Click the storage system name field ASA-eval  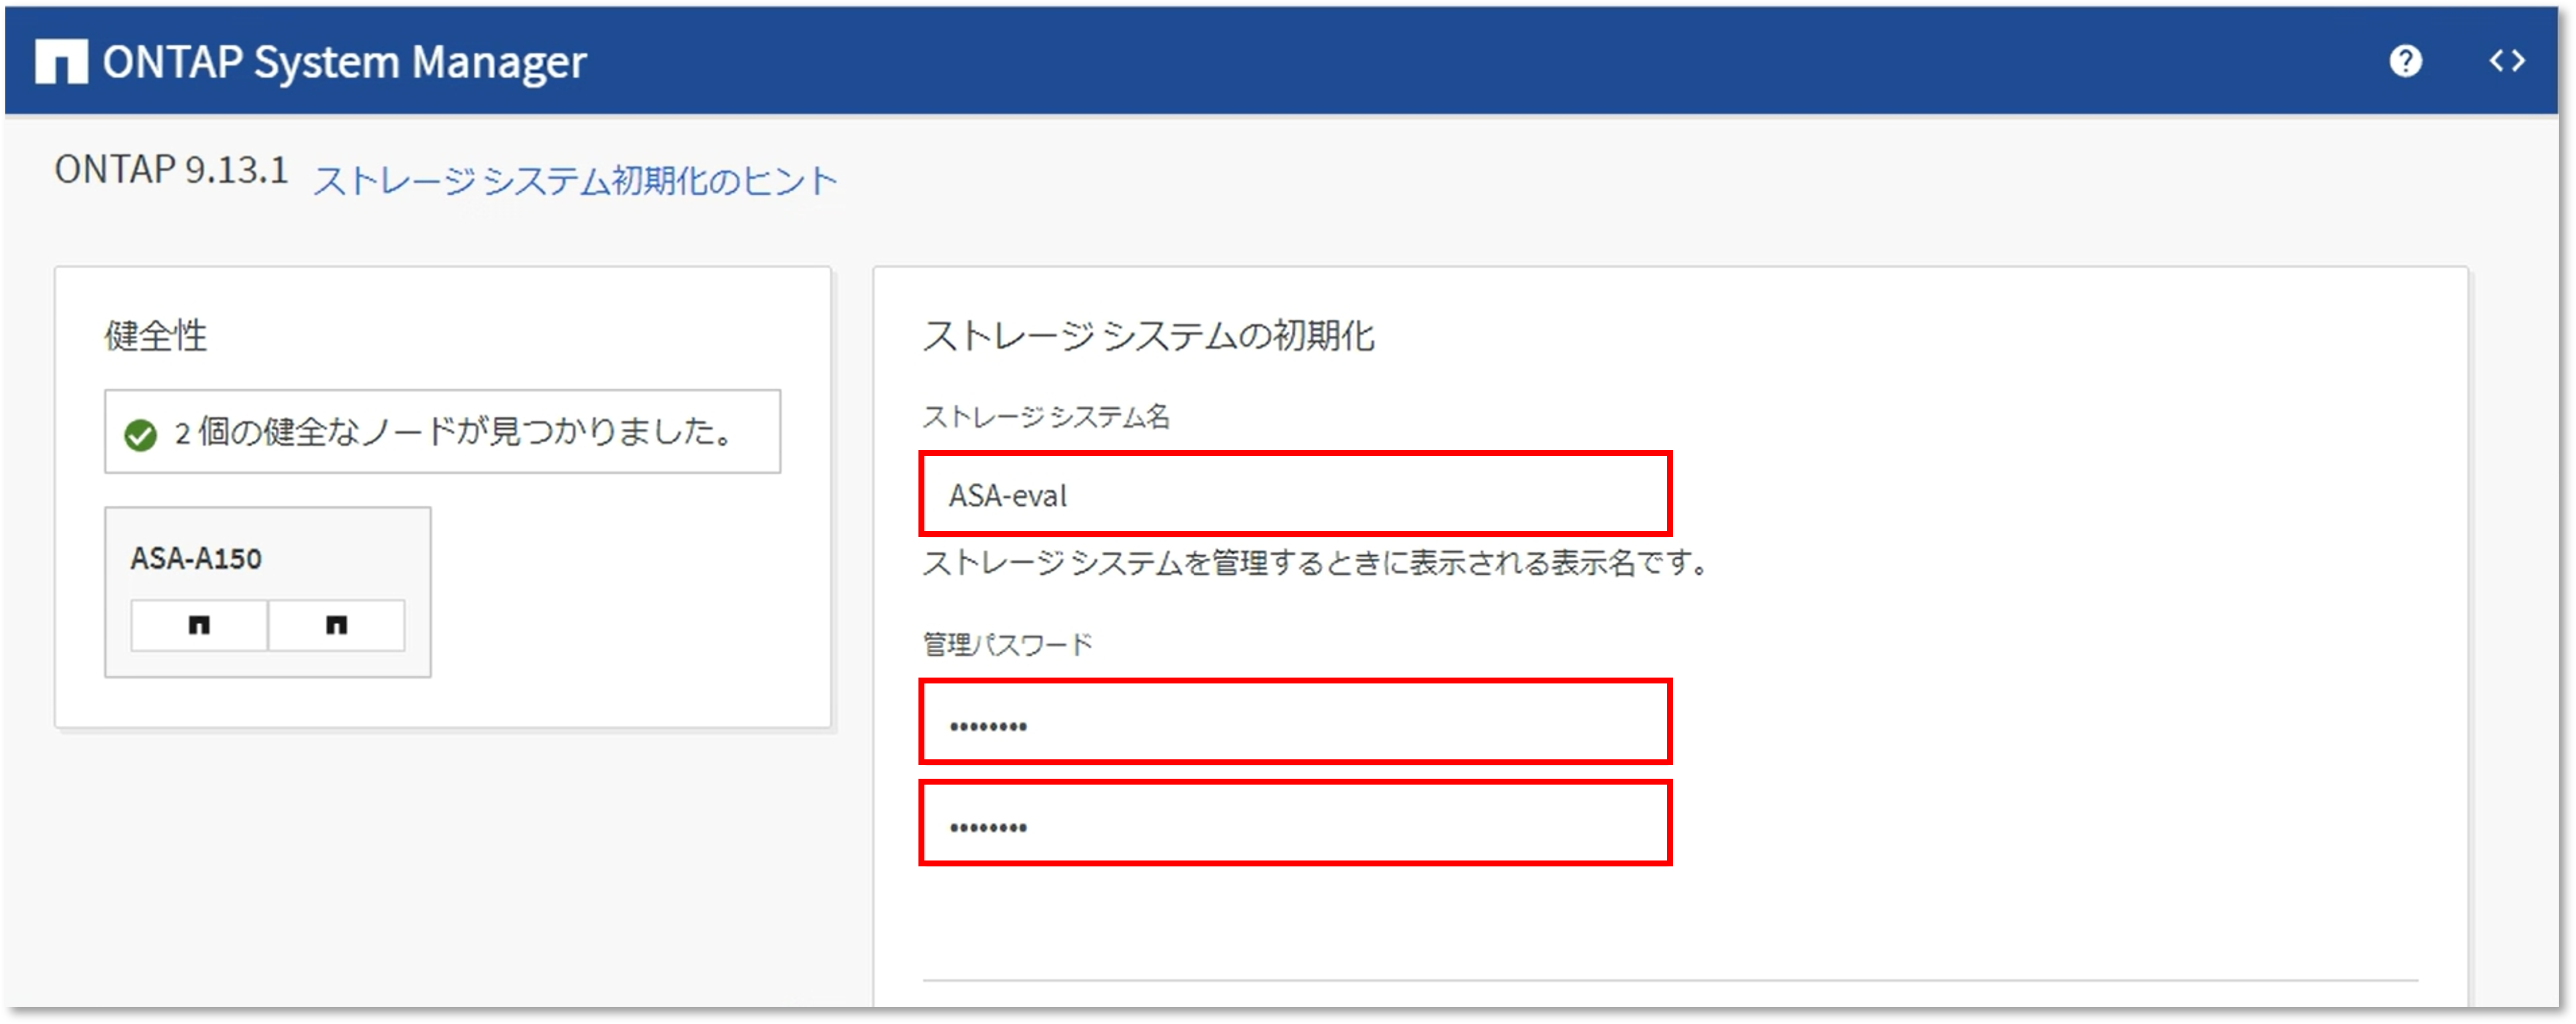(1295, 494)
